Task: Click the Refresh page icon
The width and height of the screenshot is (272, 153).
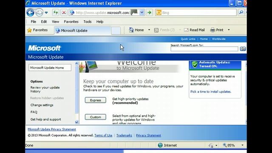Action: pyautogui.click(x=56, y=12)
